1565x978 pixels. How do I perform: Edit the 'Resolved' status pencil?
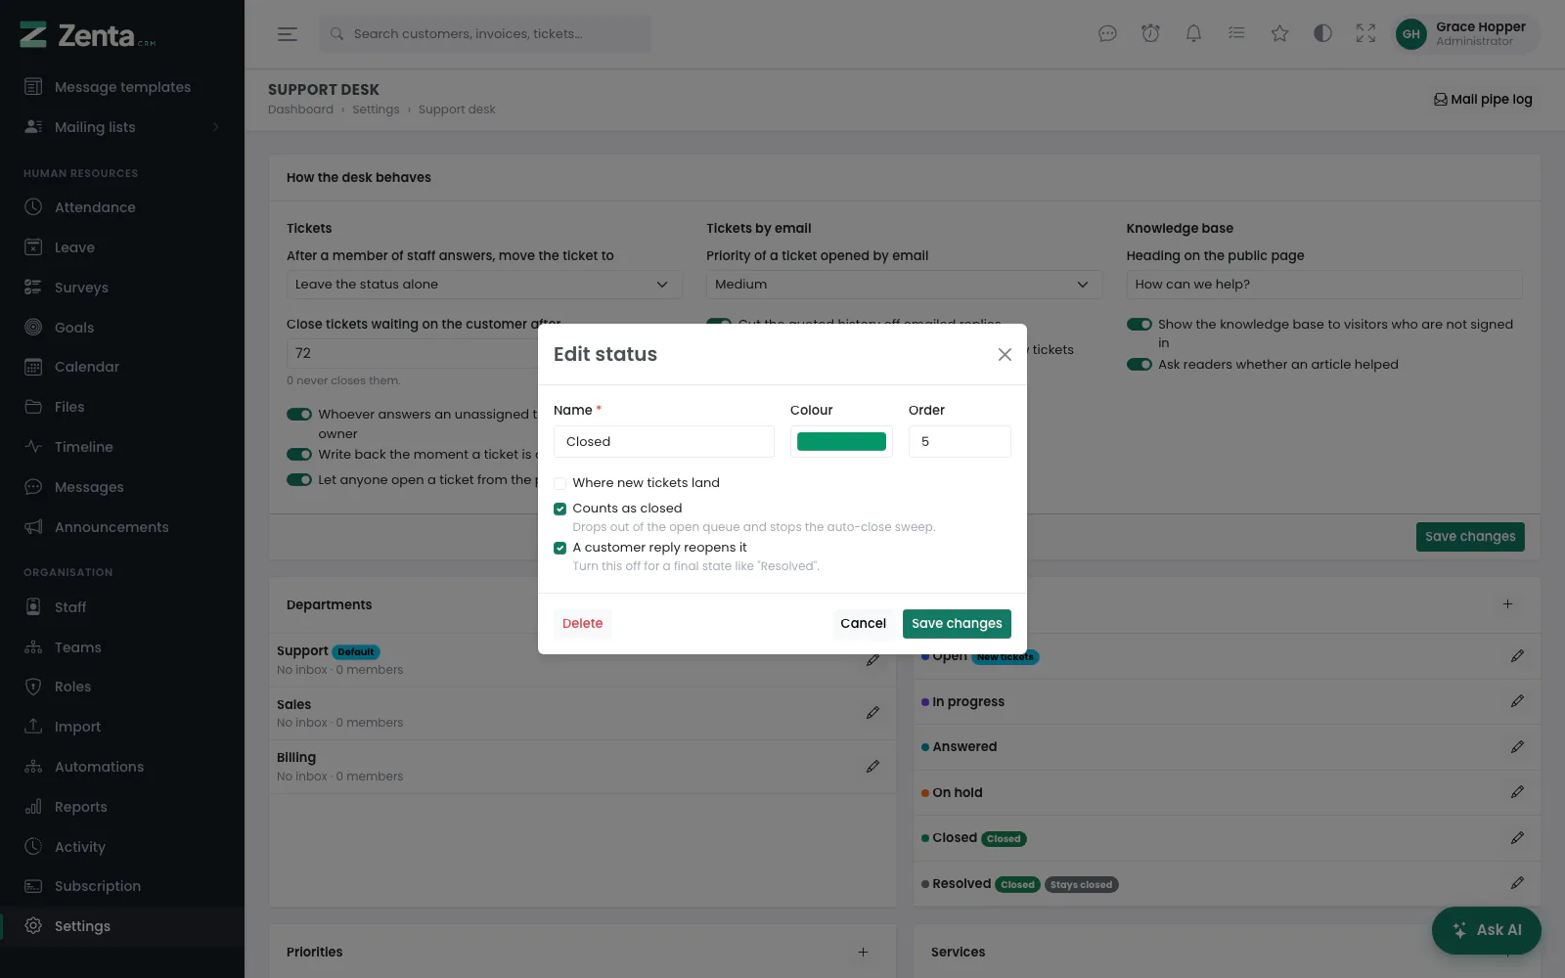click(1517, 883)
